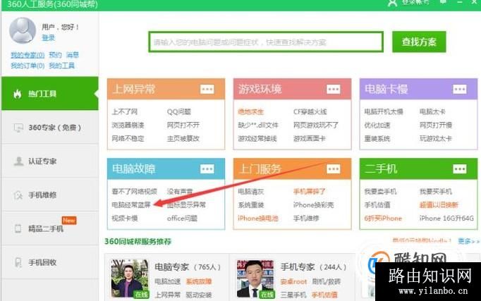Select 玩游戏太卡 item
Image resolution: width=481 pixels, height=301 pixels.
pyautogui.click(x=436, y=139)
